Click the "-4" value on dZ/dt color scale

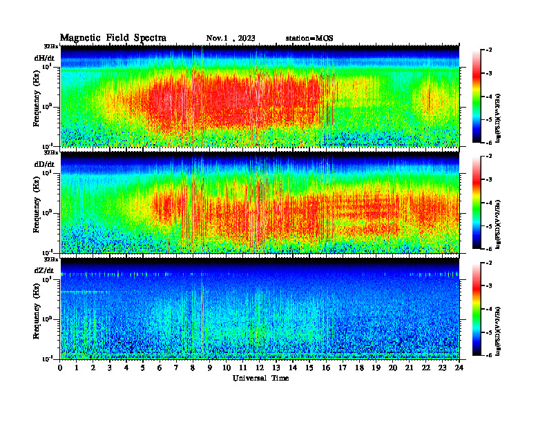coord(489,309)
